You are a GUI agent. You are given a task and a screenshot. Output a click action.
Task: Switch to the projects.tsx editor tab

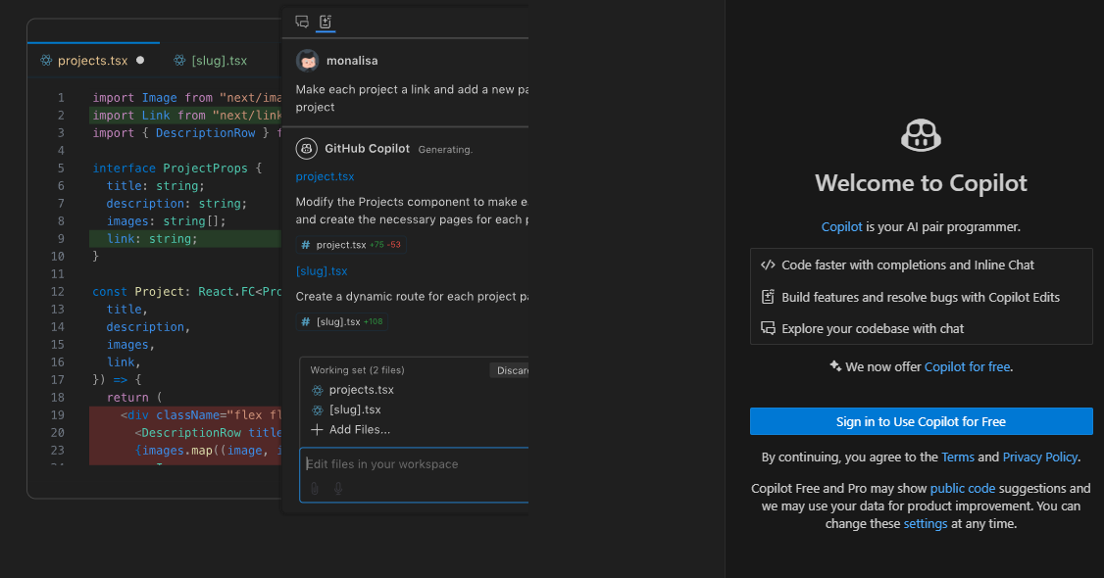[92, 61]
